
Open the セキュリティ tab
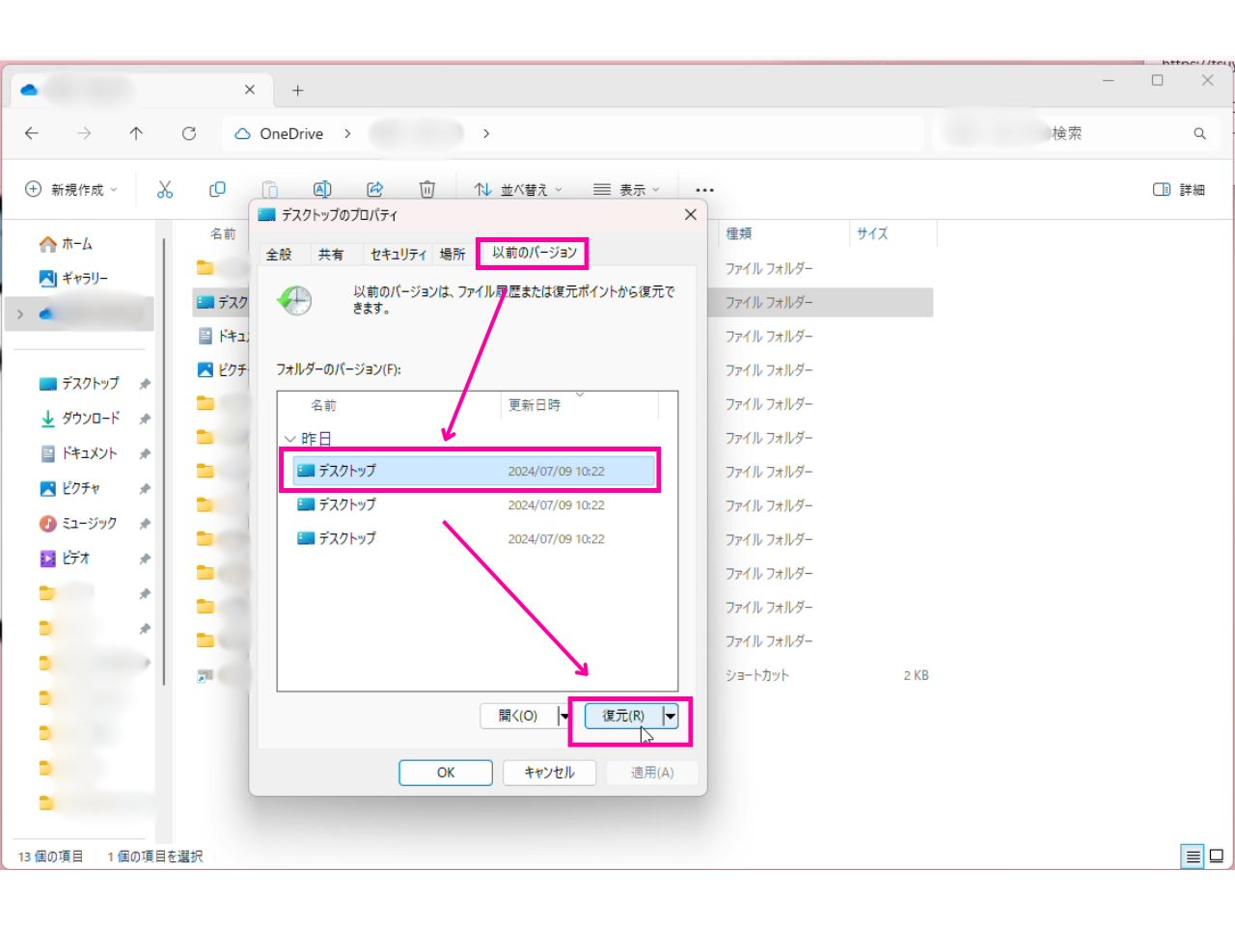pos(397,254)
